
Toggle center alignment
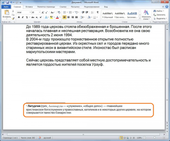(69, 17)
